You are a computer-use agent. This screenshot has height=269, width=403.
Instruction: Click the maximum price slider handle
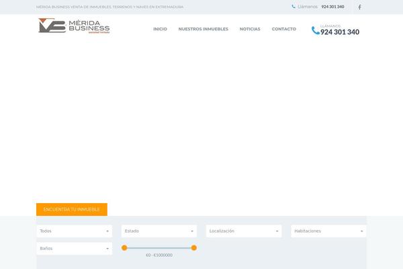click(194, 248)
